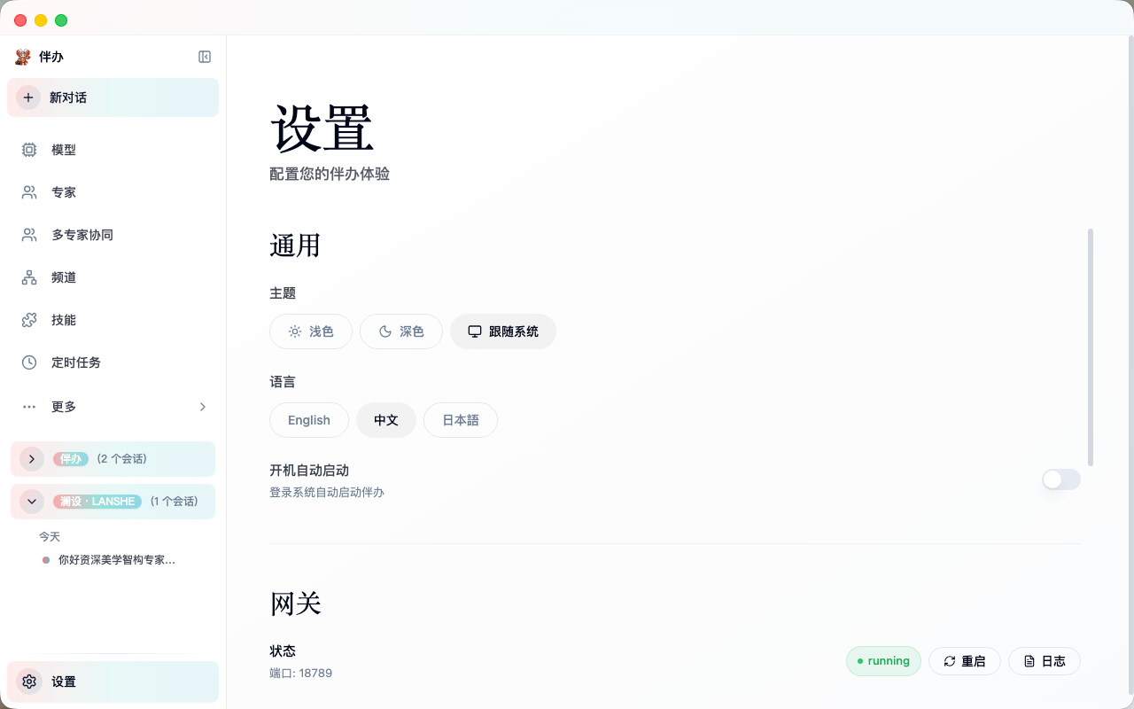Enable 开机自动启动 auto-launch

click(1060, 479)
